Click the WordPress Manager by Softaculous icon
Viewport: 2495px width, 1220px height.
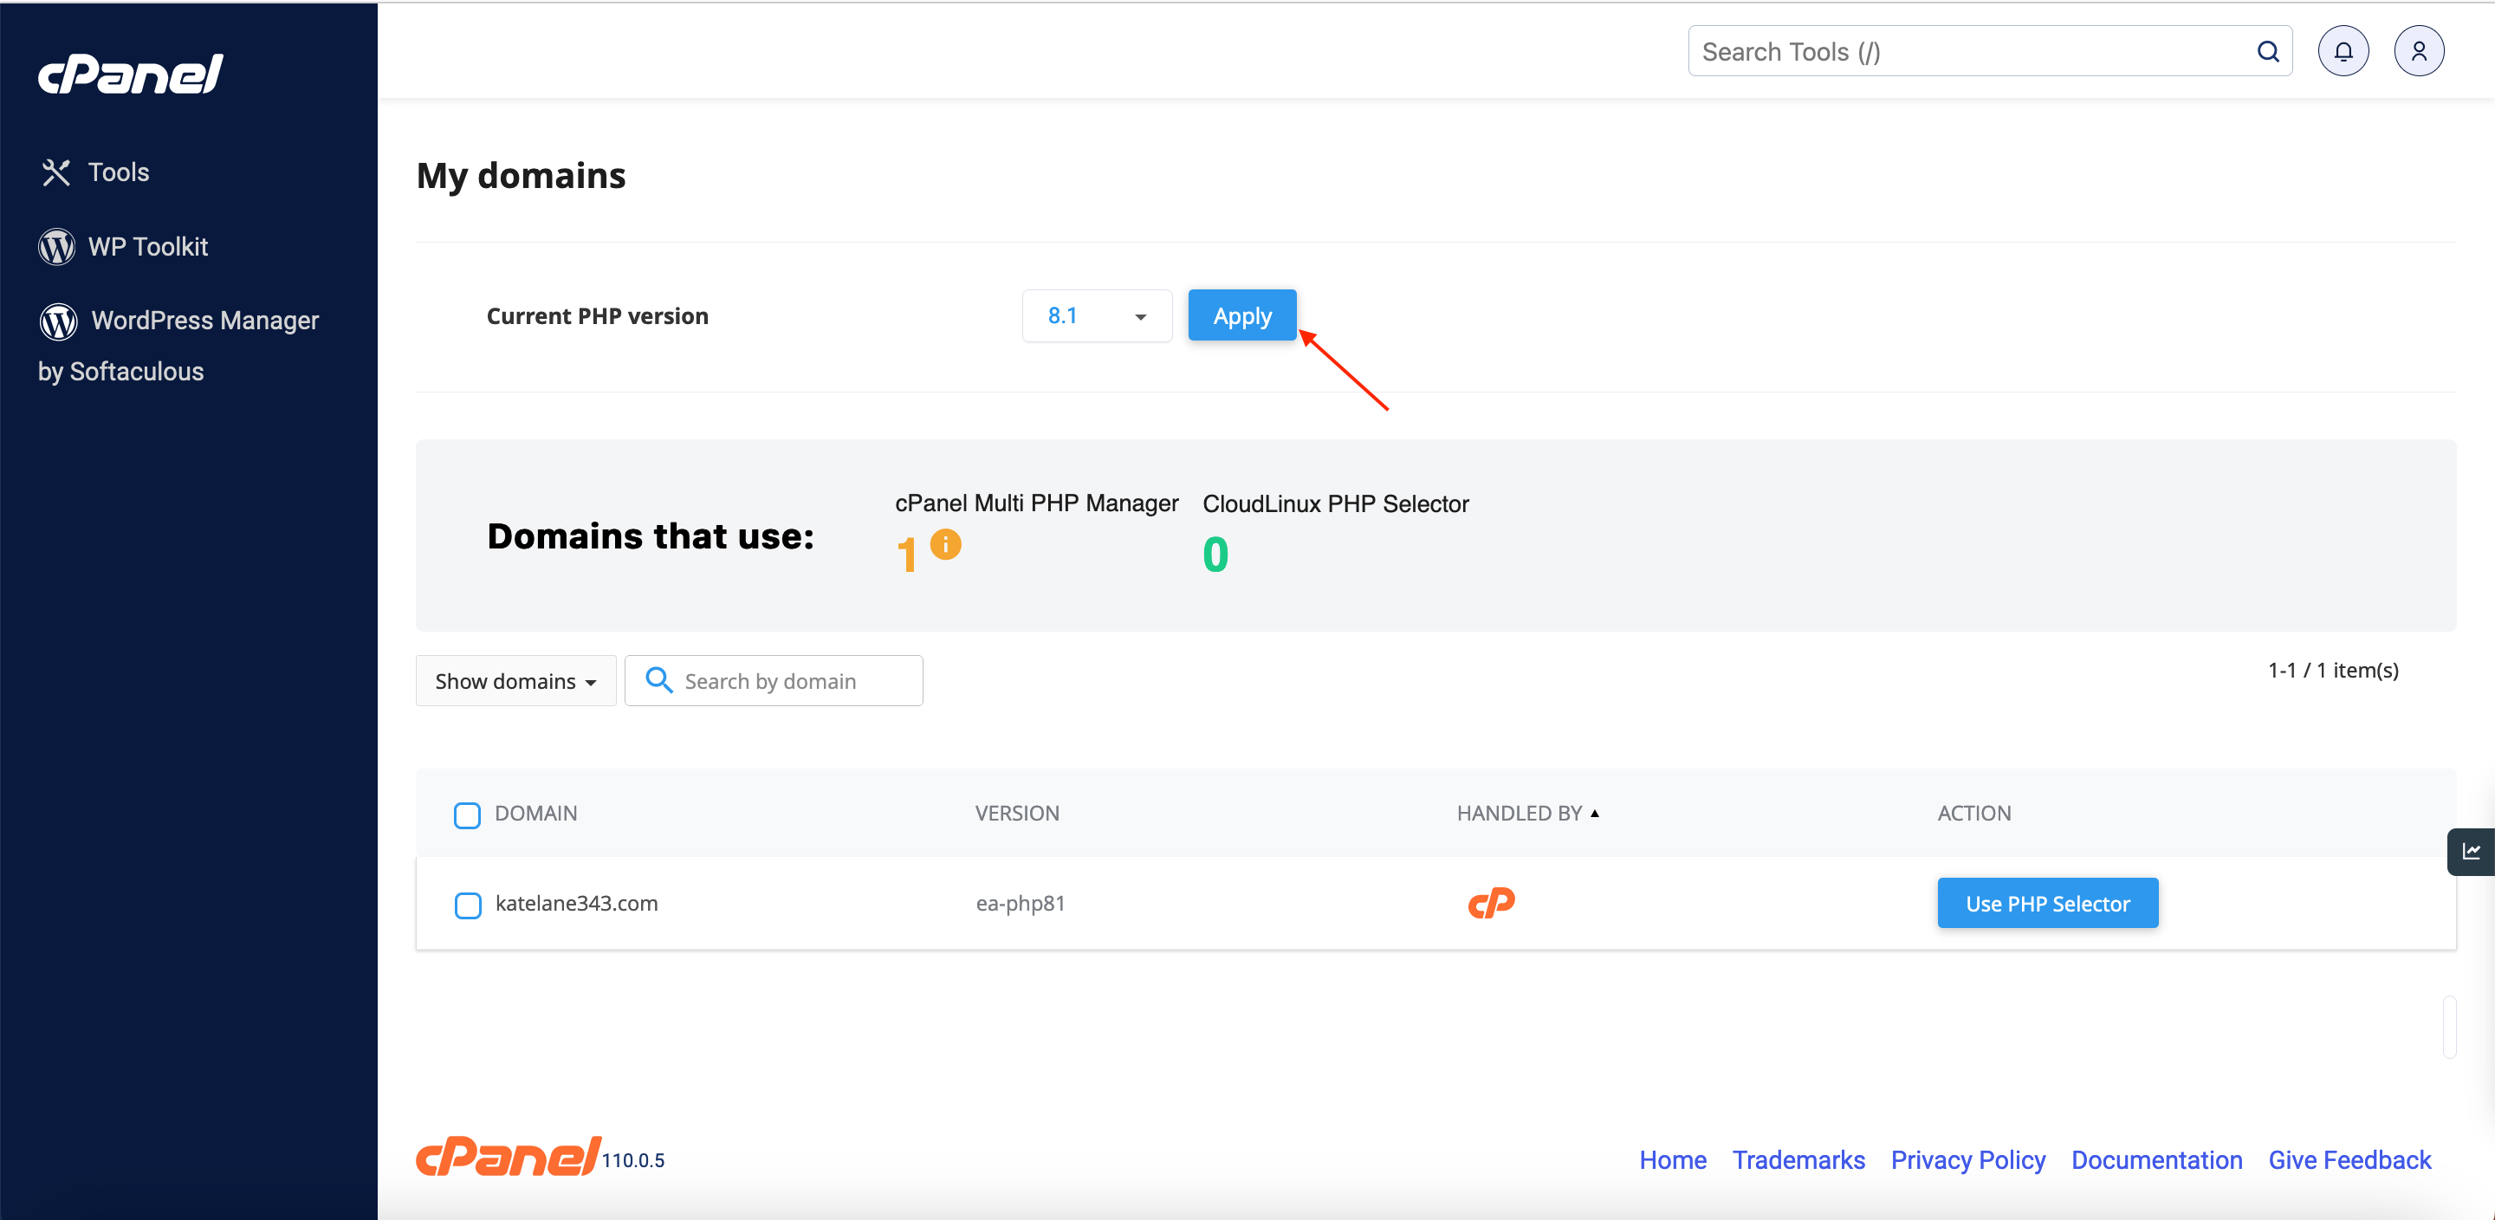(58, 321)
